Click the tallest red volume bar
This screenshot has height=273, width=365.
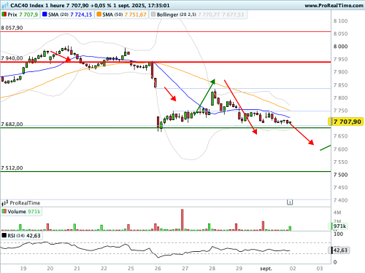182,220
